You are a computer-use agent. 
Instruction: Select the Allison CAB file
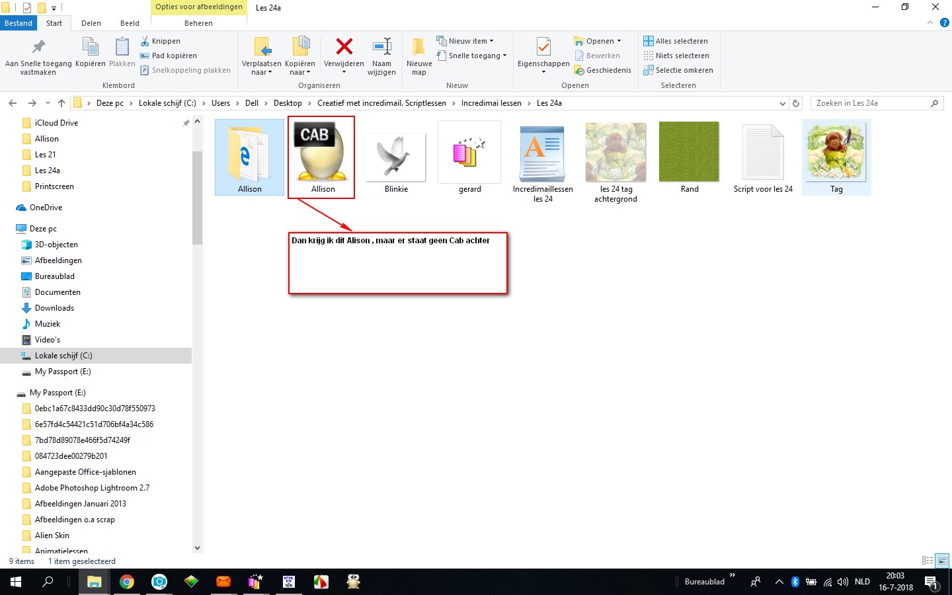(323, 157)
